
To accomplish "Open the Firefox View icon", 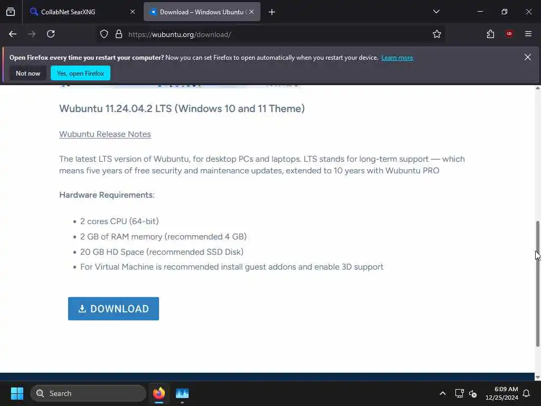I will click(x=11, y=12).
